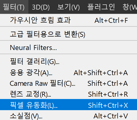Open the 3D(D) menu

click(x=41, y=7)
